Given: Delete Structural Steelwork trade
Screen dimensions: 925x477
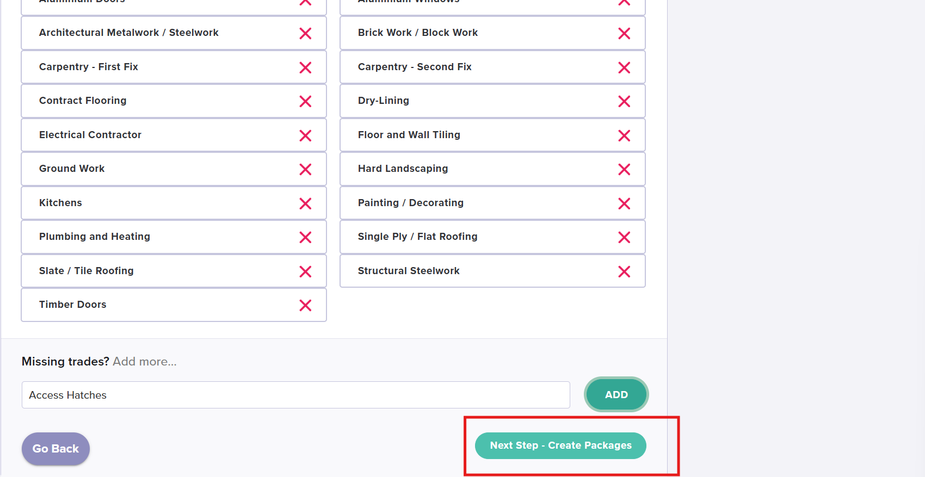Looking at the screenshot, I should (x=624, y=271).
